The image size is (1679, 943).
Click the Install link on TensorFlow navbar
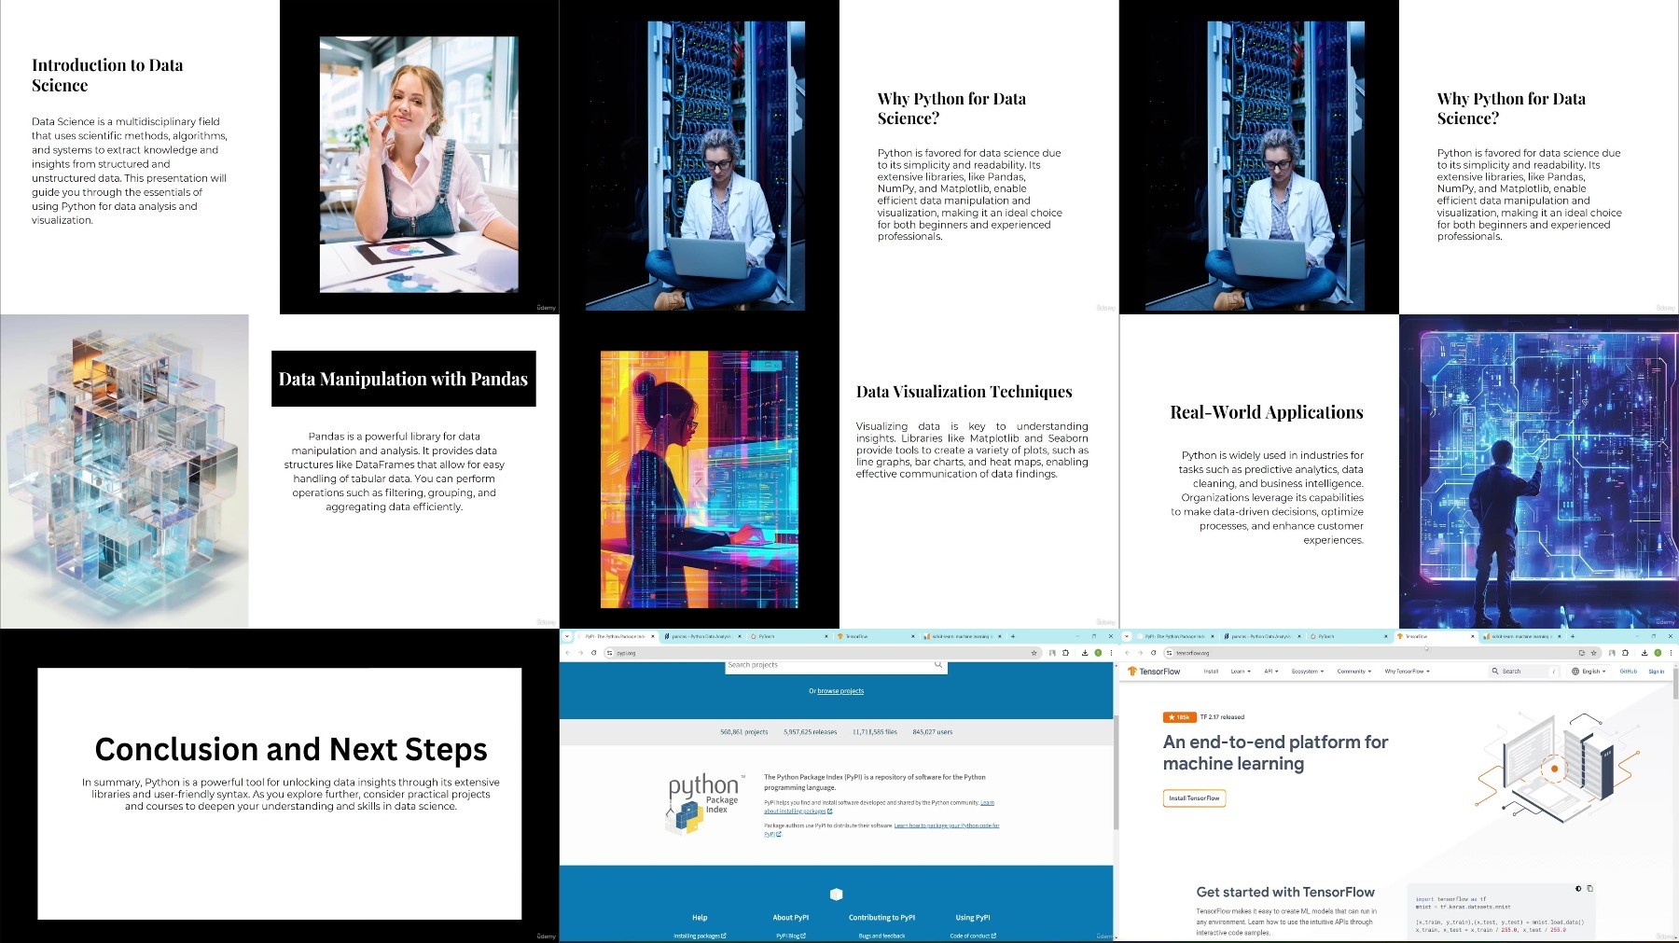tap(1211, 672)
